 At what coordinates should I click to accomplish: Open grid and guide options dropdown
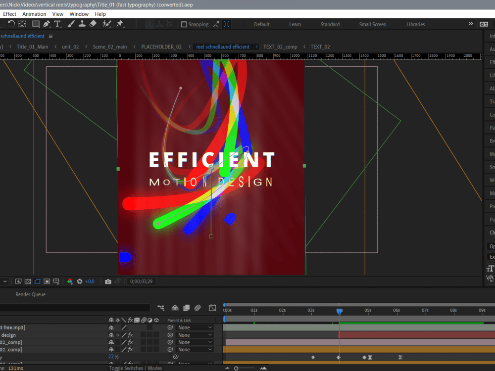56,281
